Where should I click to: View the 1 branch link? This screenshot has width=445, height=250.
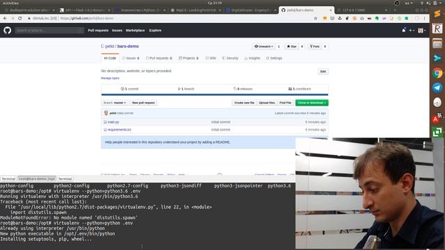(x=186, y=89)
